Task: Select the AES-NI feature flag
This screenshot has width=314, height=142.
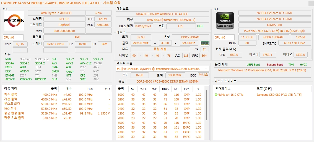Action: [x=10, y=79]
